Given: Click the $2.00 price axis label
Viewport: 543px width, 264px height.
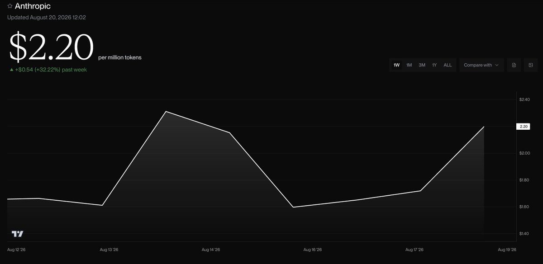Looking at the screenshot, I should tap(524, 153).
